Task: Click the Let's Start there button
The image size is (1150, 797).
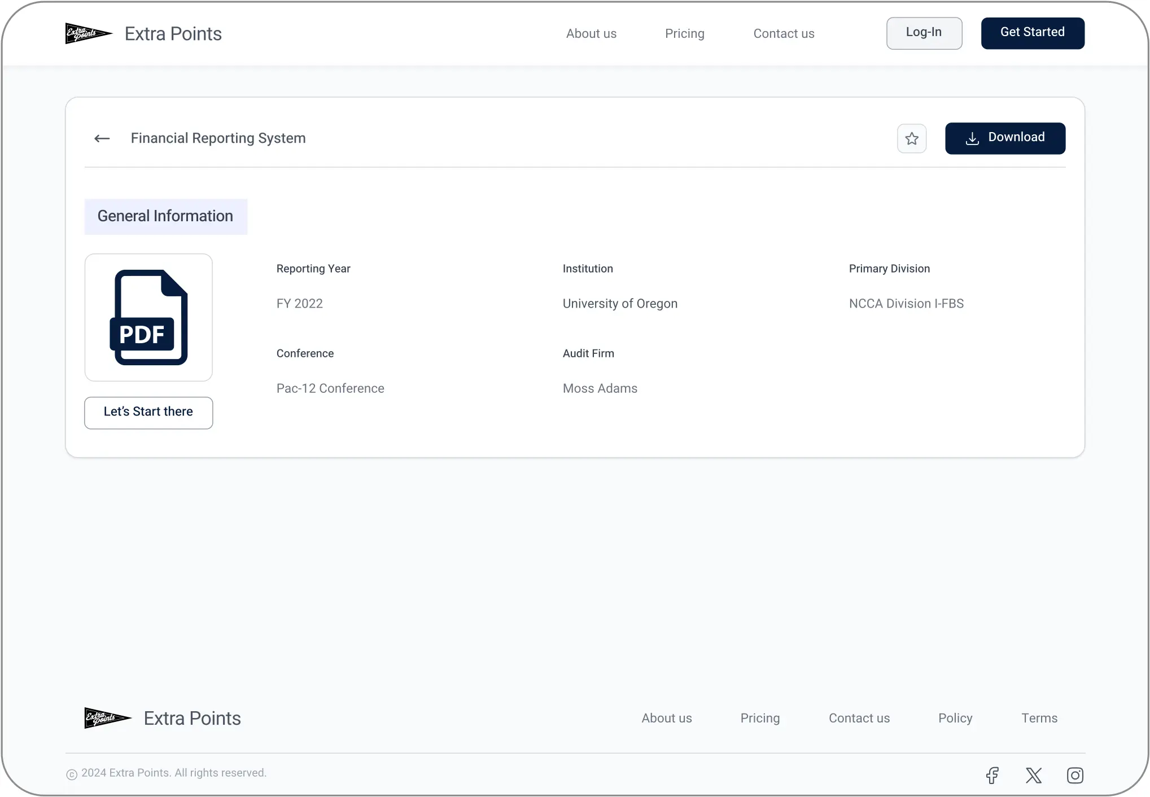Action: pyautogui.click(x=148, y=413)
